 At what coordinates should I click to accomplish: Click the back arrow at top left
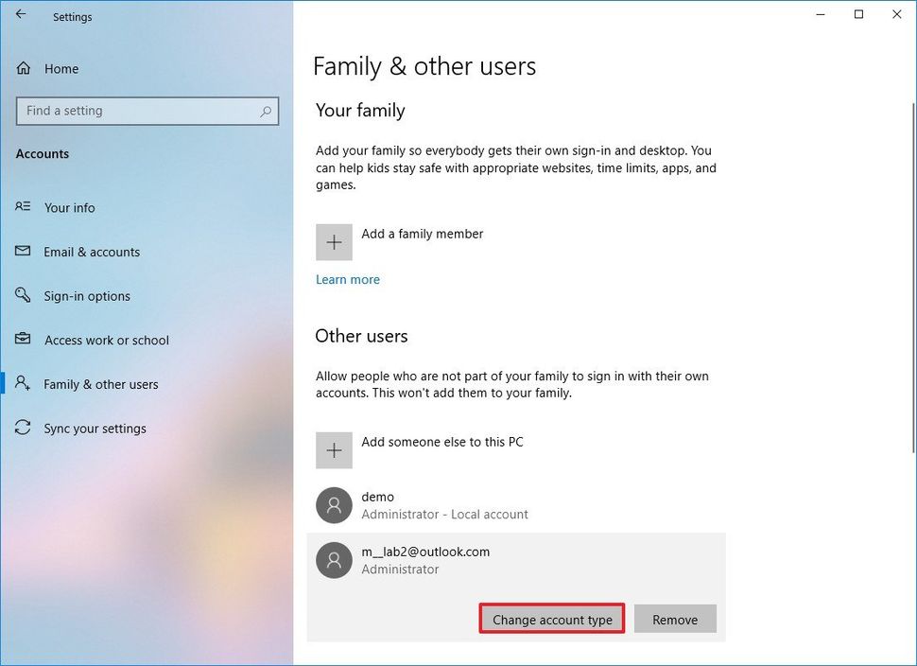pyautogui.click(x=21, y=14)
